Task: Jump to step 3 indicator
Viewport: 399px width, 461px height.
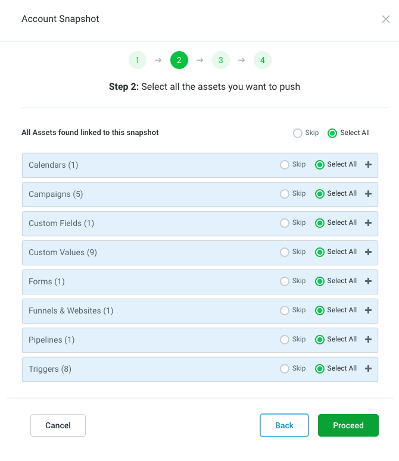Action: 220,60
